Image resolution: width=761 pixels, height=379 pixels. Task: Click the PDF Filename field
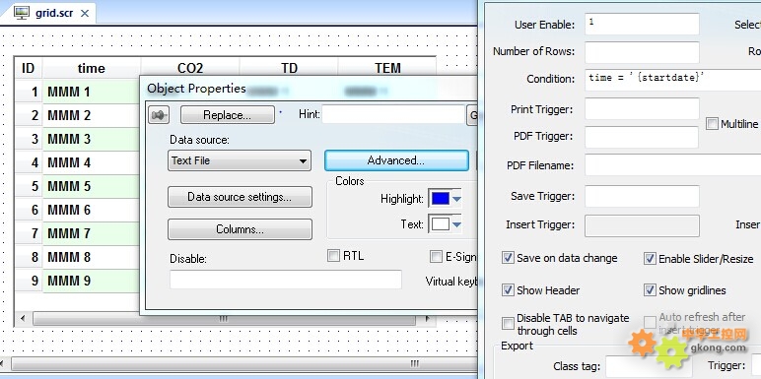click(672, 164)
